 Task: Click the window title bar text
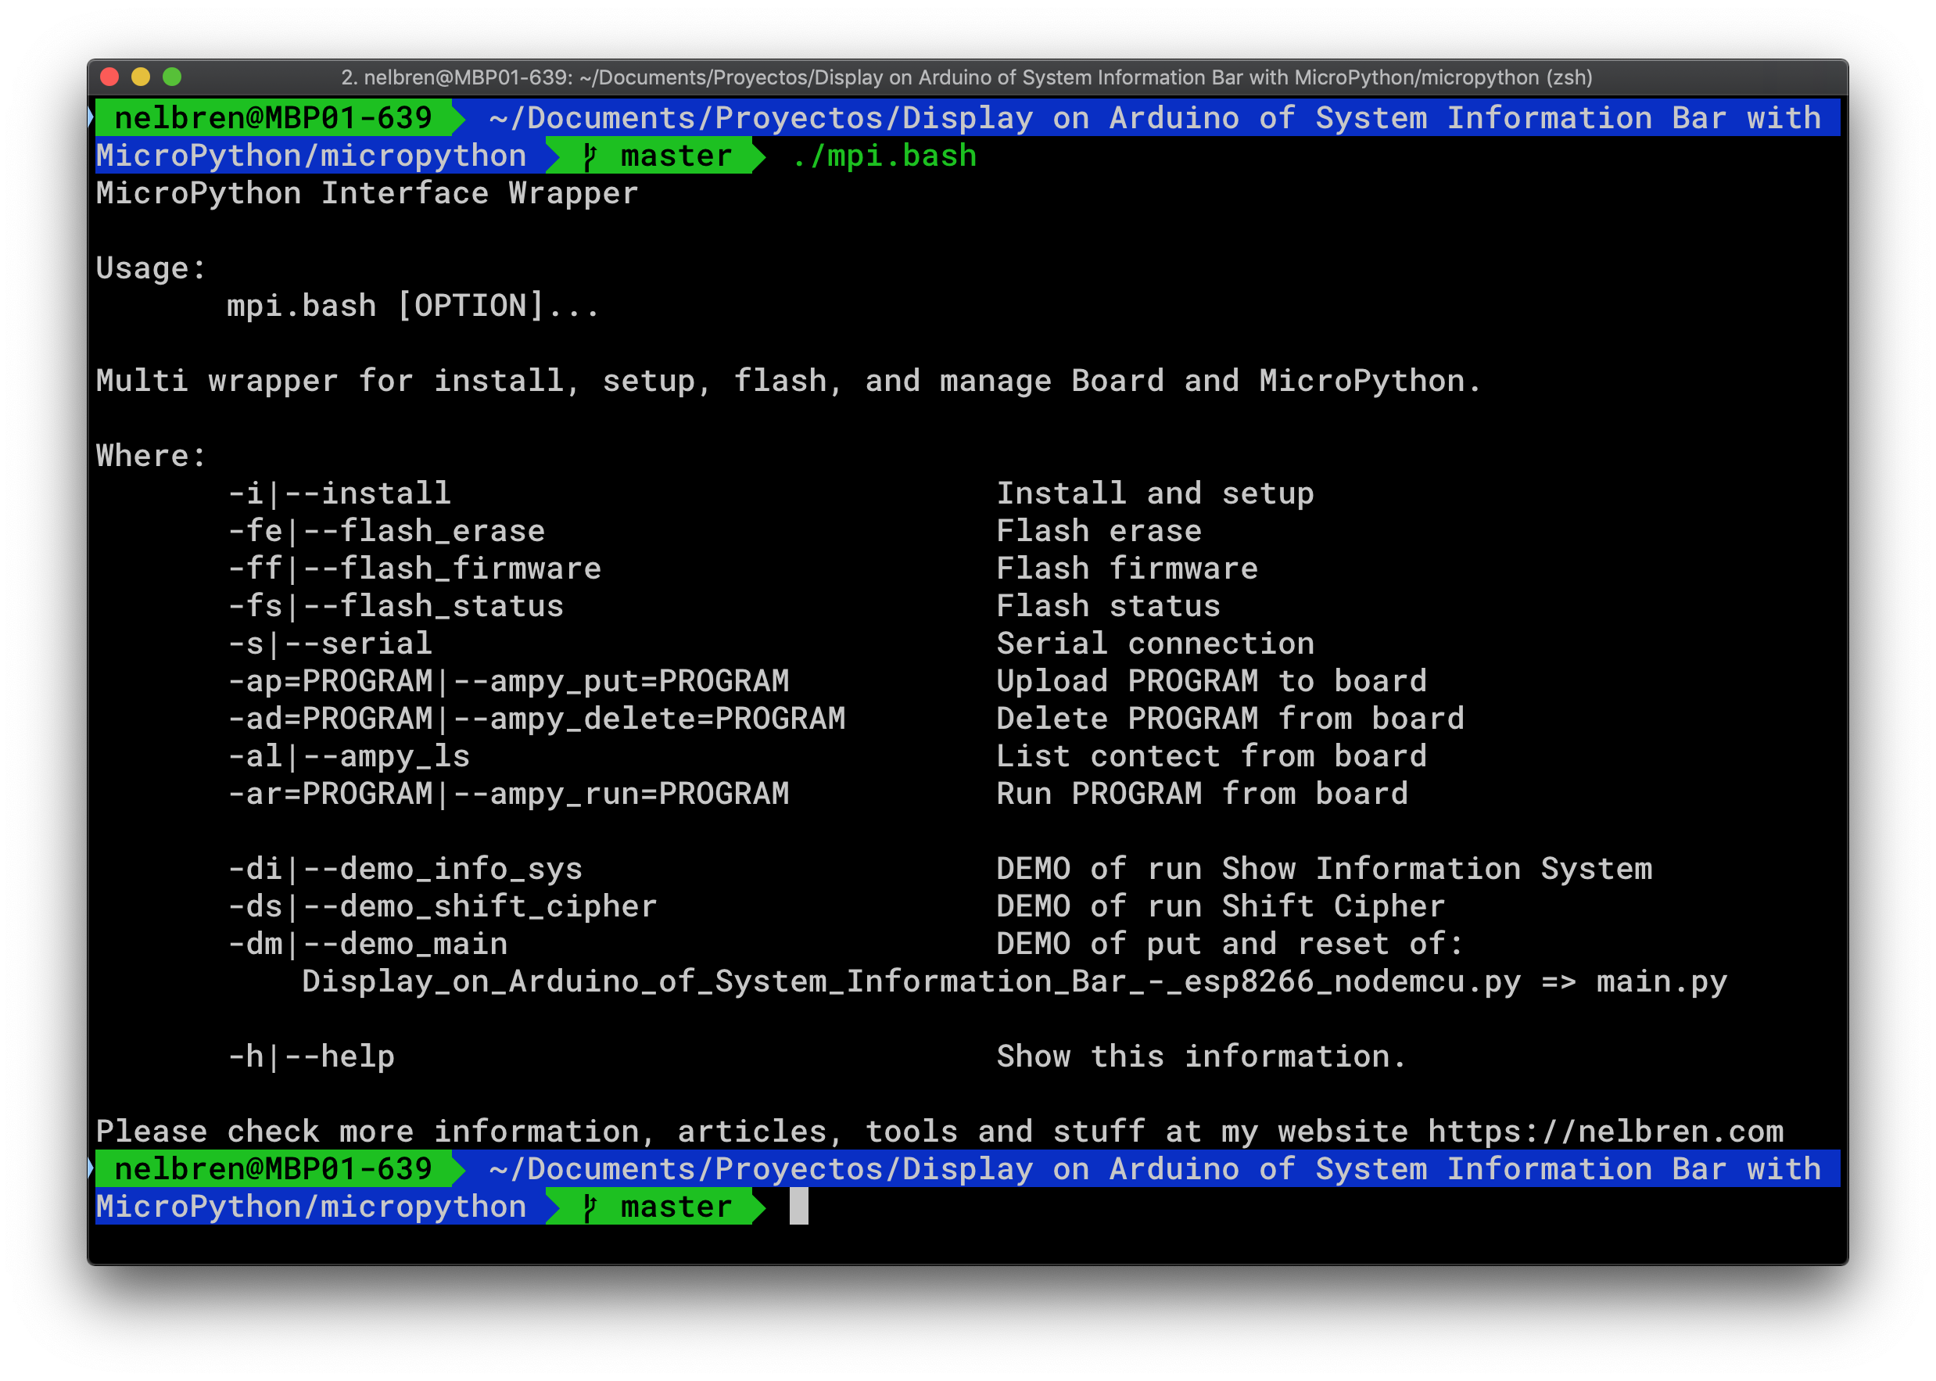[x=966, y=77]
